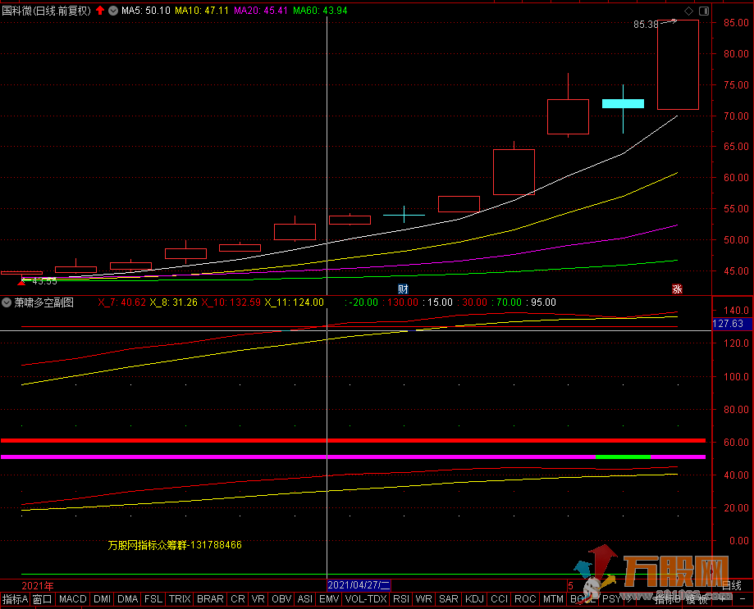
Task: Click the 窗口 tab in bottom bar
Action: point(43,599)
